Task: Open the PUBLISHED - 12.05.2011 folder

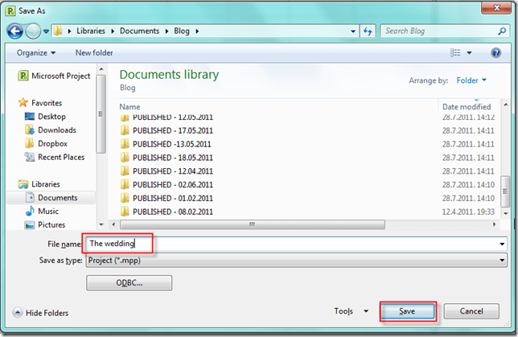Action: point(172,117)
